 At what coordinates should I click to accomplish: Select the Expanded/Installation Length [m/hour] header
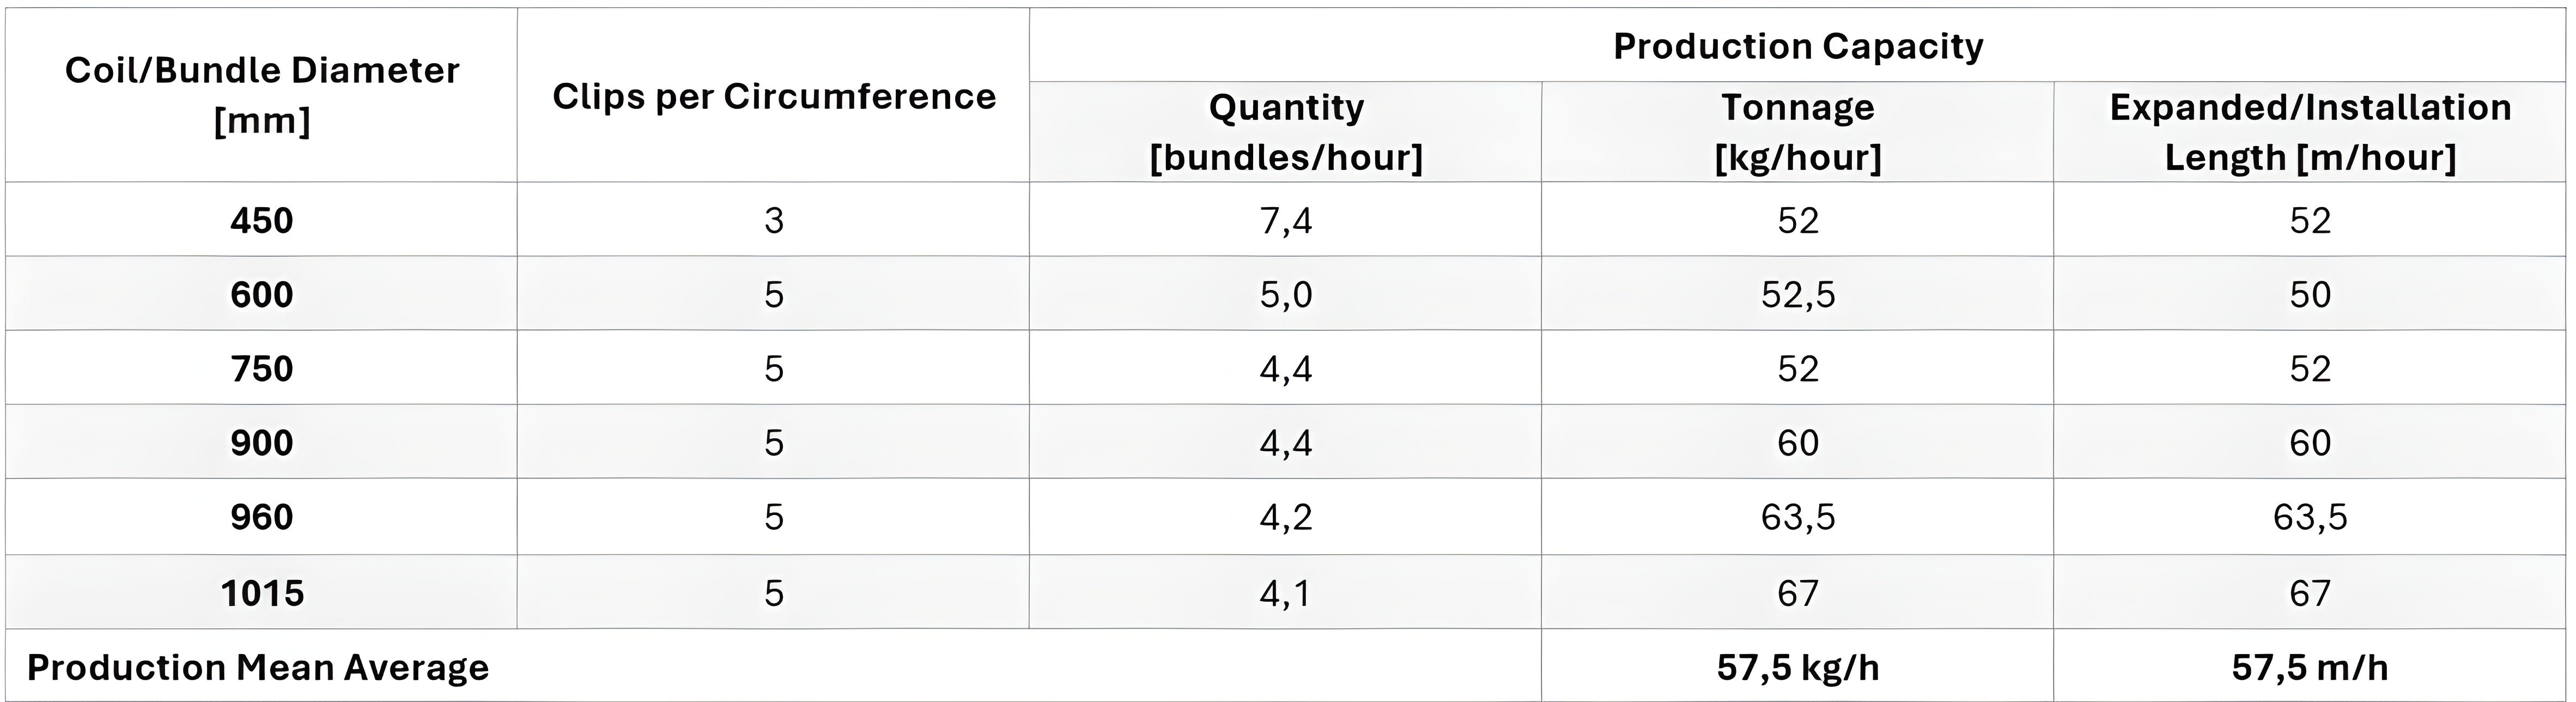(2310, 132)
